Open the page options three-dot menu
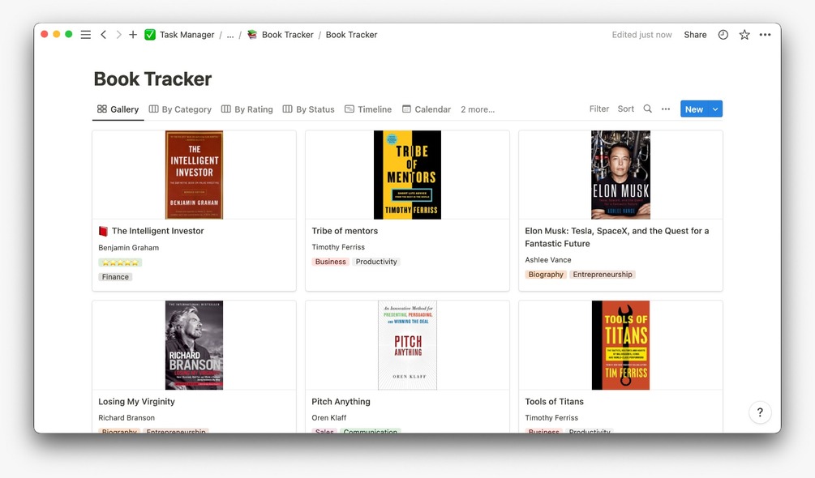 [765, 35]
